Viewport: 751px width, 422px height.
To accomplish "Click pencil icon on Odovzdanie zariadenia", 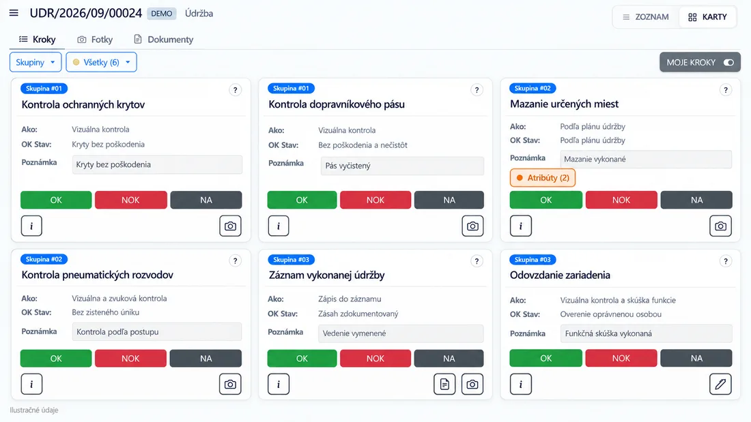I will click(x=721, y=385).
